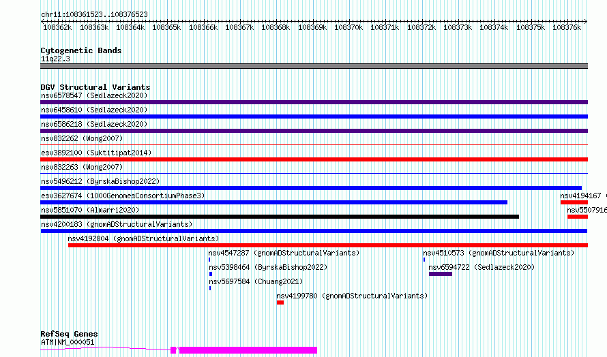Open variant label nsv4199780 (gnomADStructuralVariants)
Screen dimensions: 607x357
(x=352, y=296)
